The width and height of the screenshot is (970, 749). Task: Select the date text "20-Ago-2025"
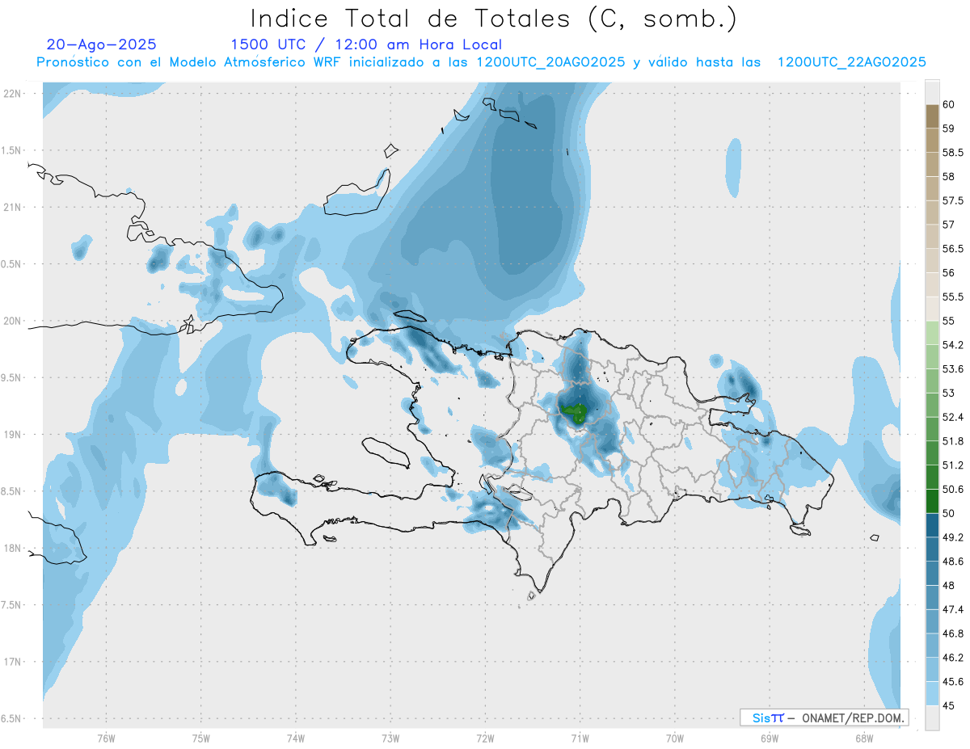pyautogui.click(x=102, y=44)
